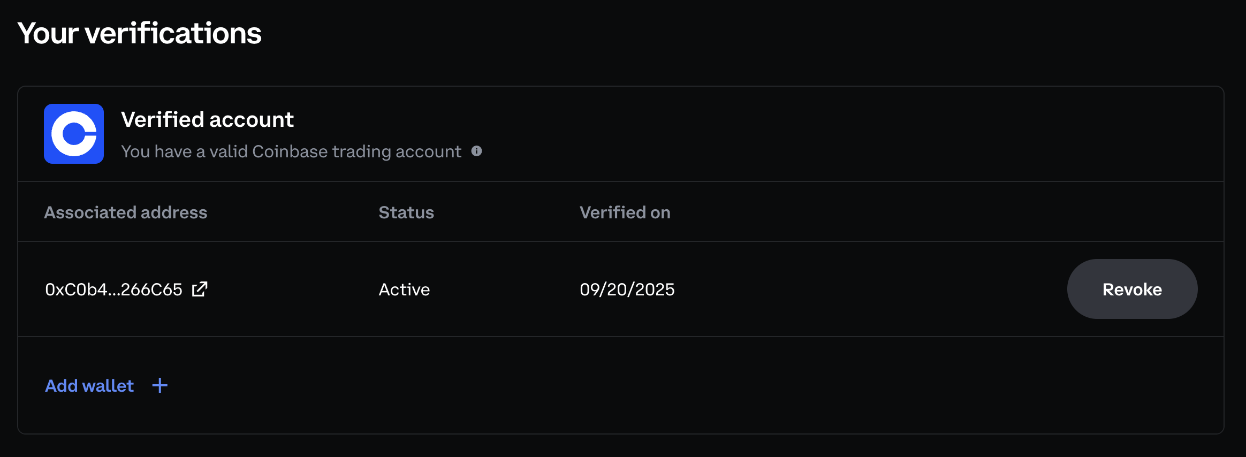Screen dimensions: 1246x457
Task: Click the Add wallet link
Action: (89, 386)
